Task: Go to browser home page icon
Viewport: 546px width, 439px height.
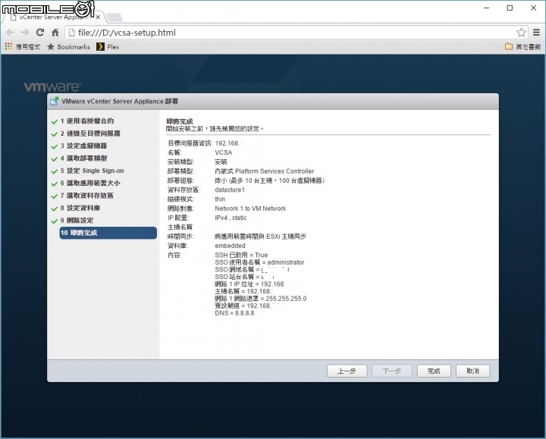Action: click(55, 33)
